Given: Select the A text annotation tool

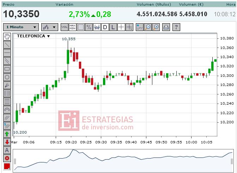Looking at the screenshot, I should [x=7, y=150].
